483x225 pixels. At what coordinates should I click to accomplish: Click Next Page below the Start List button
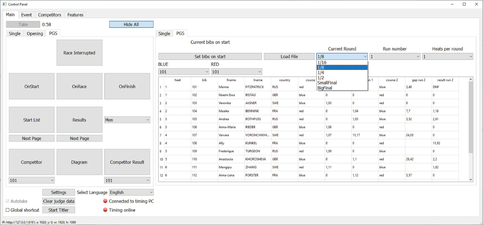[32, 139]
